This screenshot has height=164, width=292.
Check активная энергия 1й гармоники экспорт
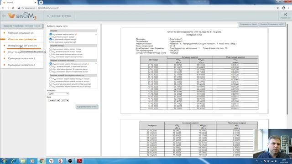(x=51, y=66)
